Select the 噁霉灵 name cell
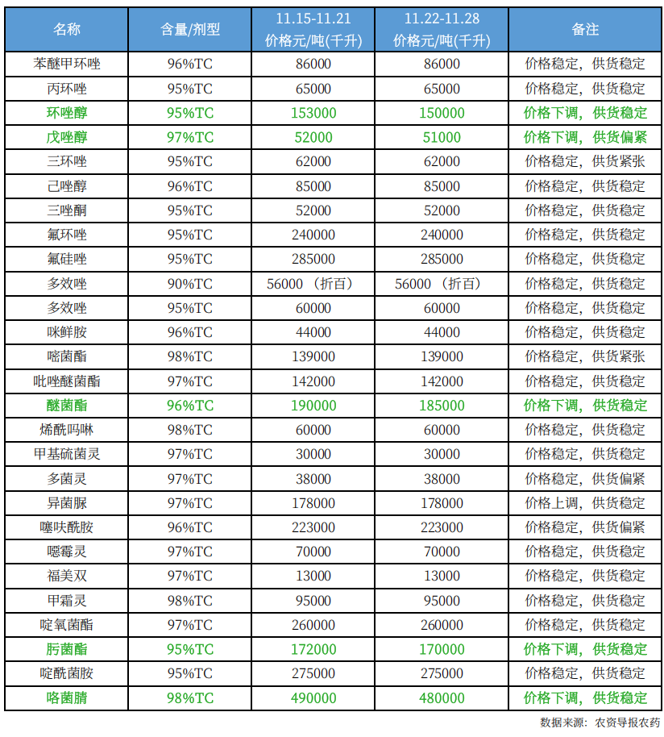The width and height of the screenshot is (664, 737). (66, 552)
